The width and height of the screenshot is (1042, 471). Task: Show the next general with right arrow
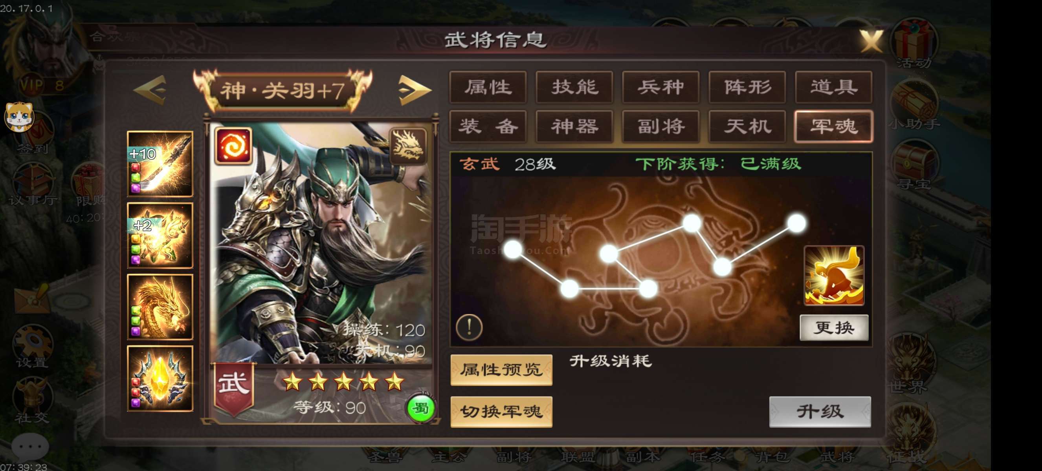(x=414, y=90)
